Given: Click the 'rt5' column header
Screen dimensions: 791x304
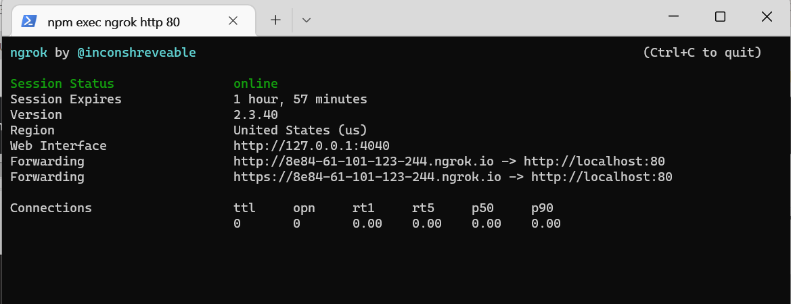Looking at the screenshot, I should 424,208.
